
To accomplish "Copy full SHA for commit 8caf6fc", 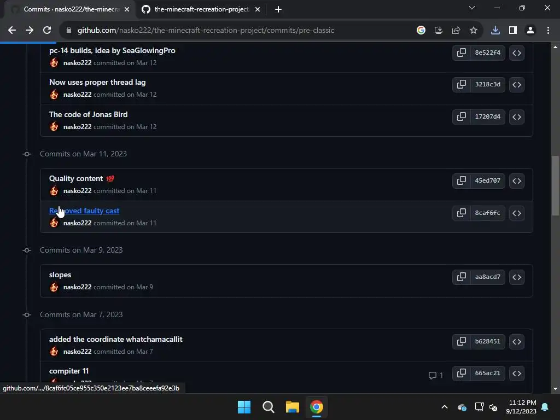I will [x=461, y=213].
